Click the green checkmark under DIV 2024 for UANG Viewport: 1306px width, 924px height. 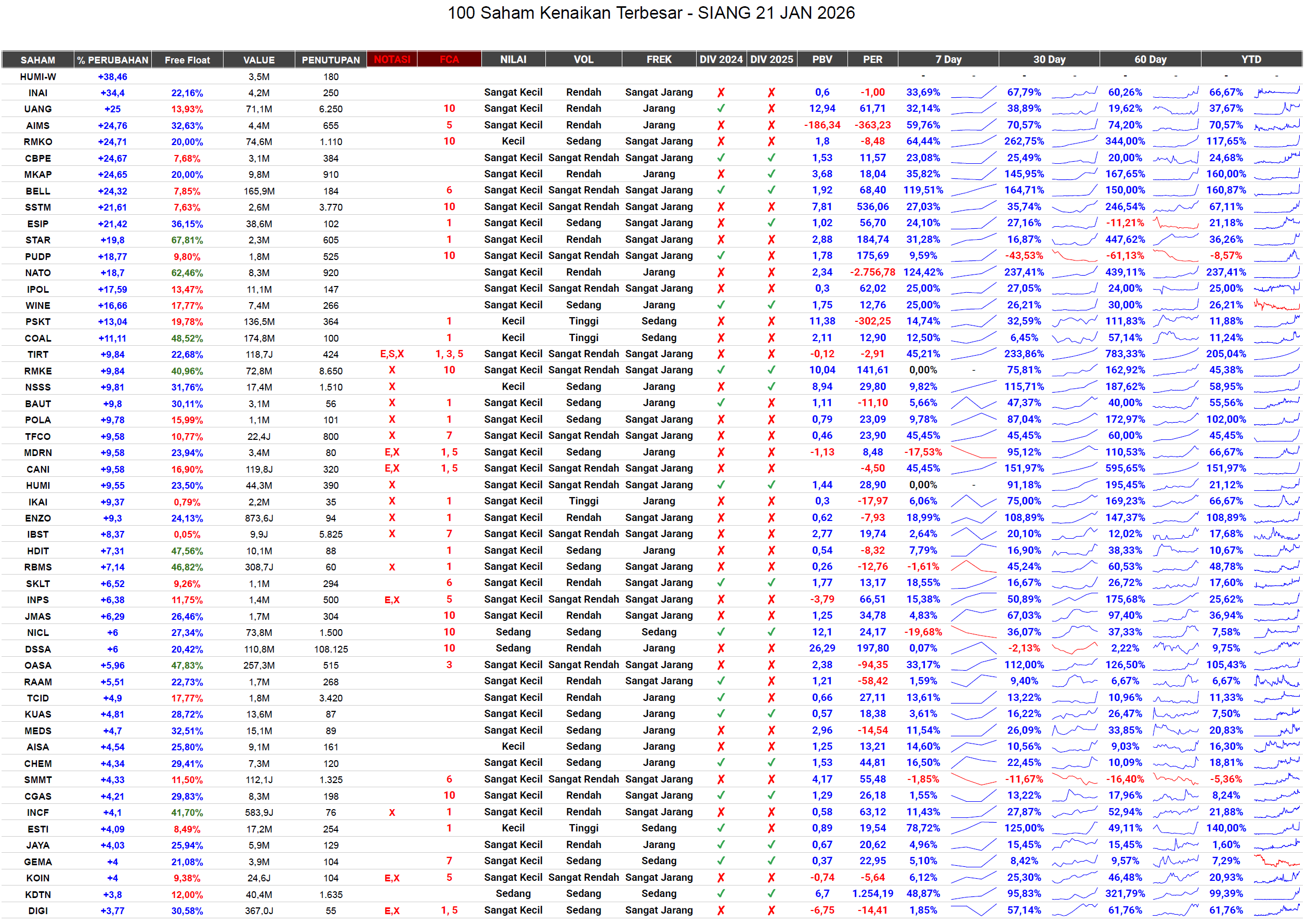tap(721, 109)
